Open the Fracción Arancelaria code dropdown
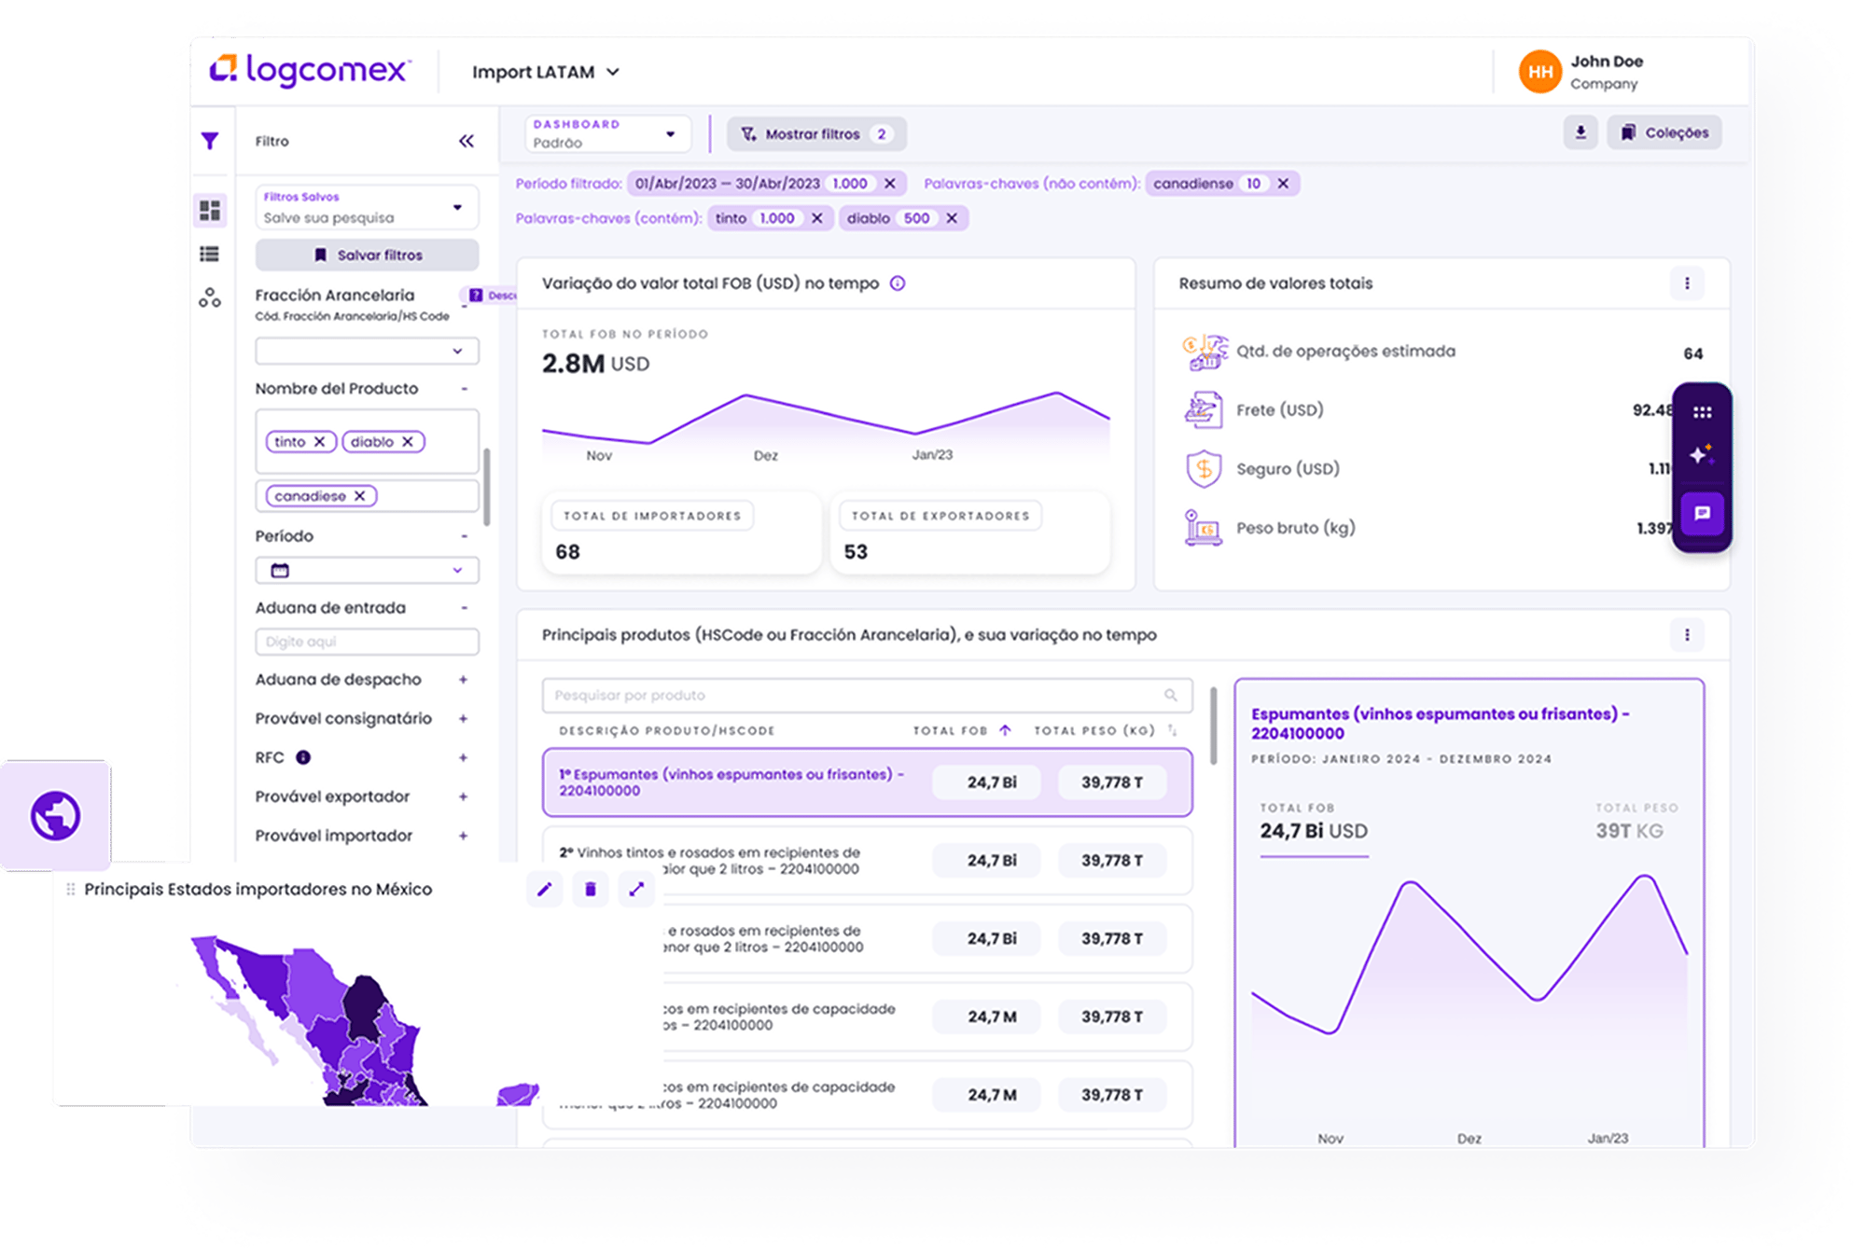The image size is (1866, 1259). click(x=367, y=351)
